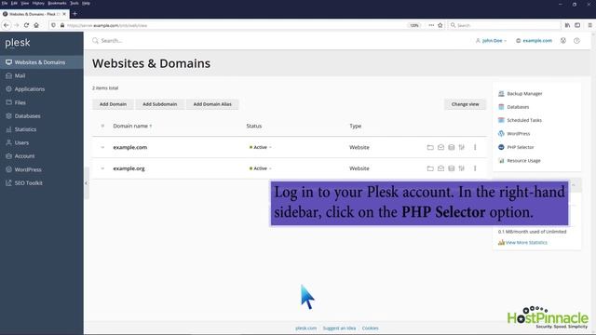Viewport: 596px width, 335px height.
Task: Collapse the left sidebar with the arrow handle
Action: [87, 183]
